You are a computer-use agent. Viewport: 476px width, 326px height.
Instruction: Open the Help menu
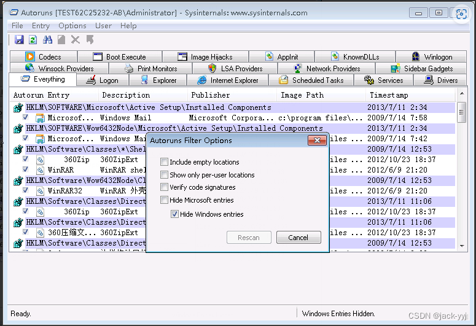point(128,26)
